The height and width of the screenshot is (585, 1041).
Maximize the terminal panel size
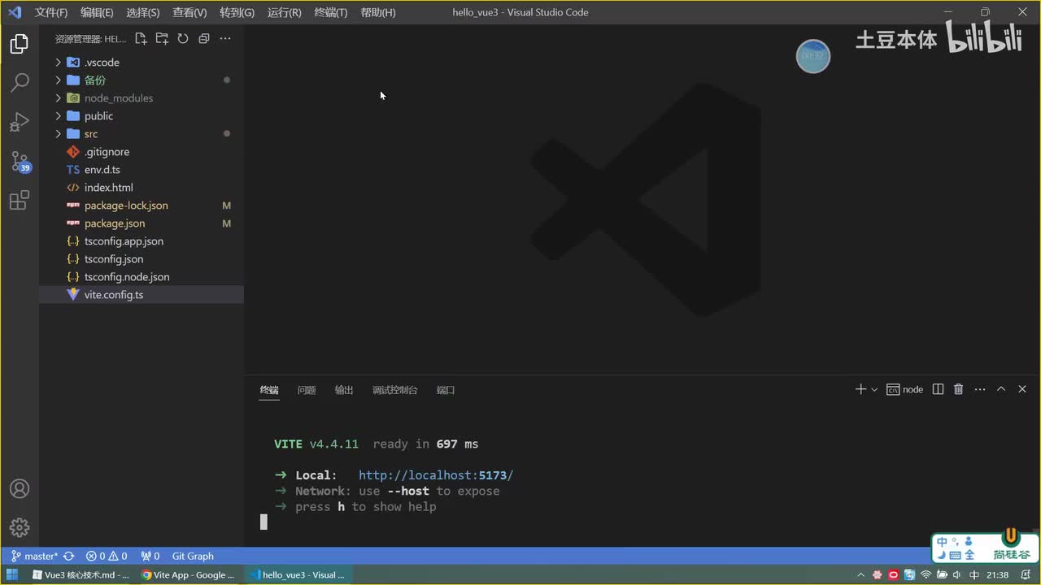coord(1001,389)
